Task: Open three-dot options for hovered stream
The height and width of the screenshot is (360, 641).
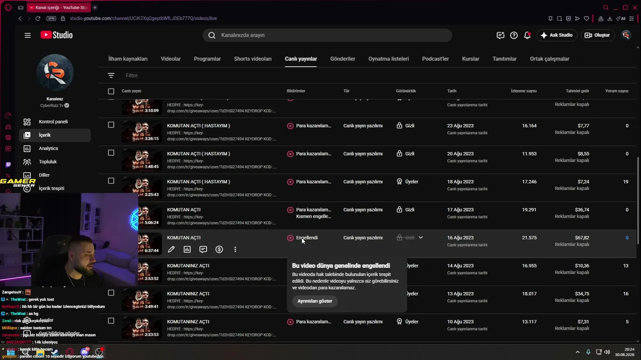Action: (x=235, y=249)
